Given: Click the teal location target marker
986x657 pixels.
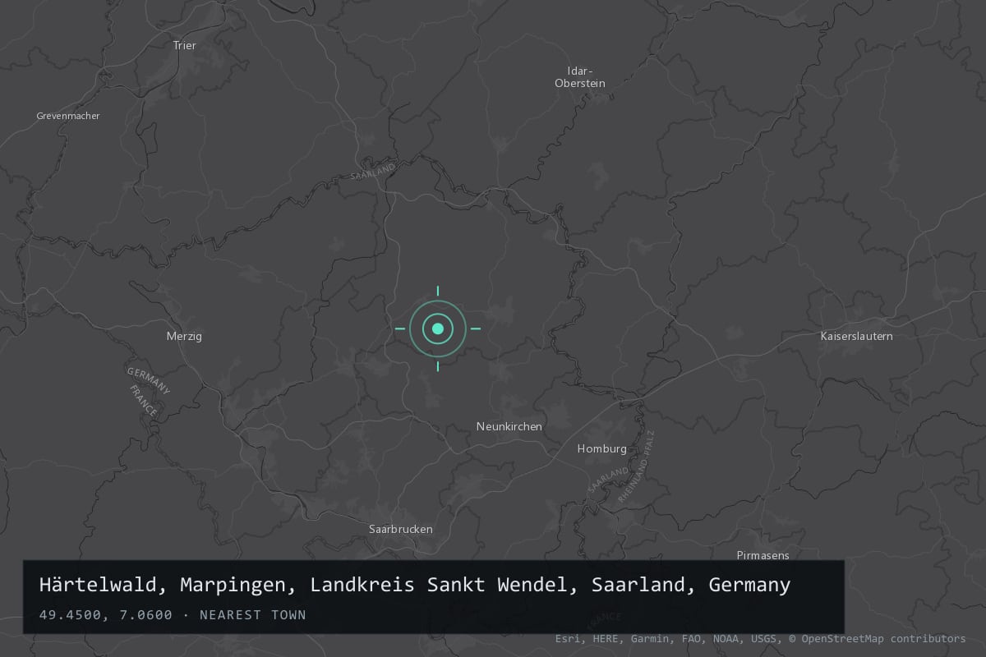Looking at the screenshot, I should (438, 328).
